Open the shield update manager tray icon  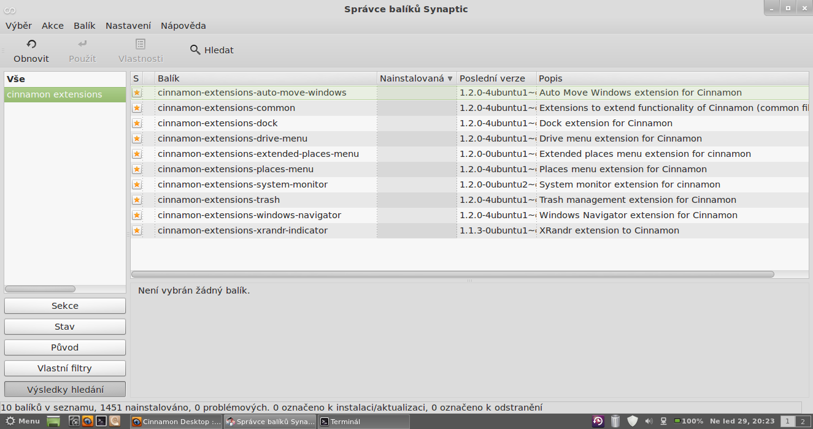(x=632, y=421)
